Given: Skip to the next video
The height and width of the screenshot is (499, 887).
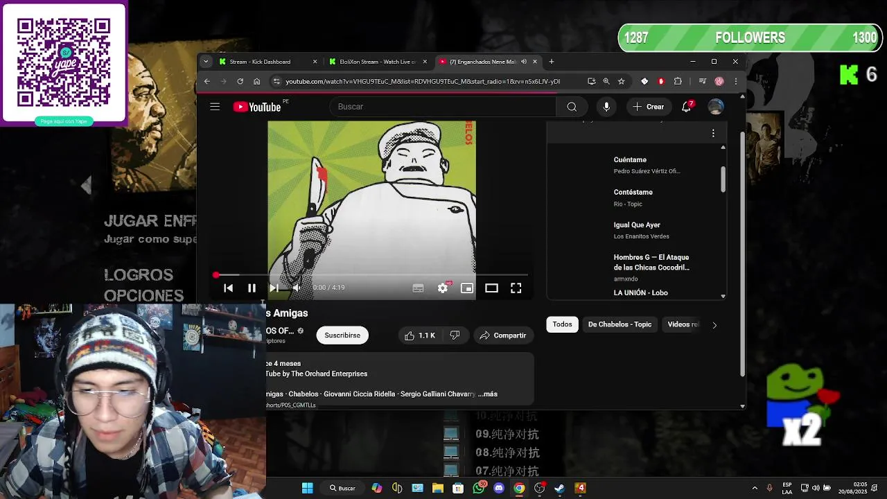Looking at the screenshot, I should [274, 288].
